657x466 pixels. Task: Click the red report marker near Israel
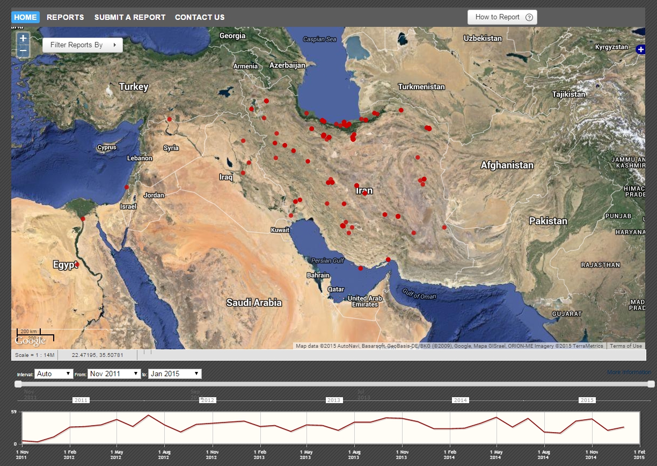[127, 187]
